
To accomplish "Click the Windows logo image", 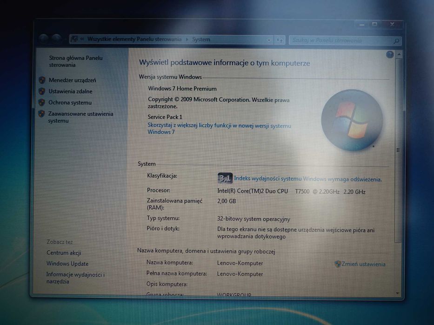I will [x=352, y=120].
